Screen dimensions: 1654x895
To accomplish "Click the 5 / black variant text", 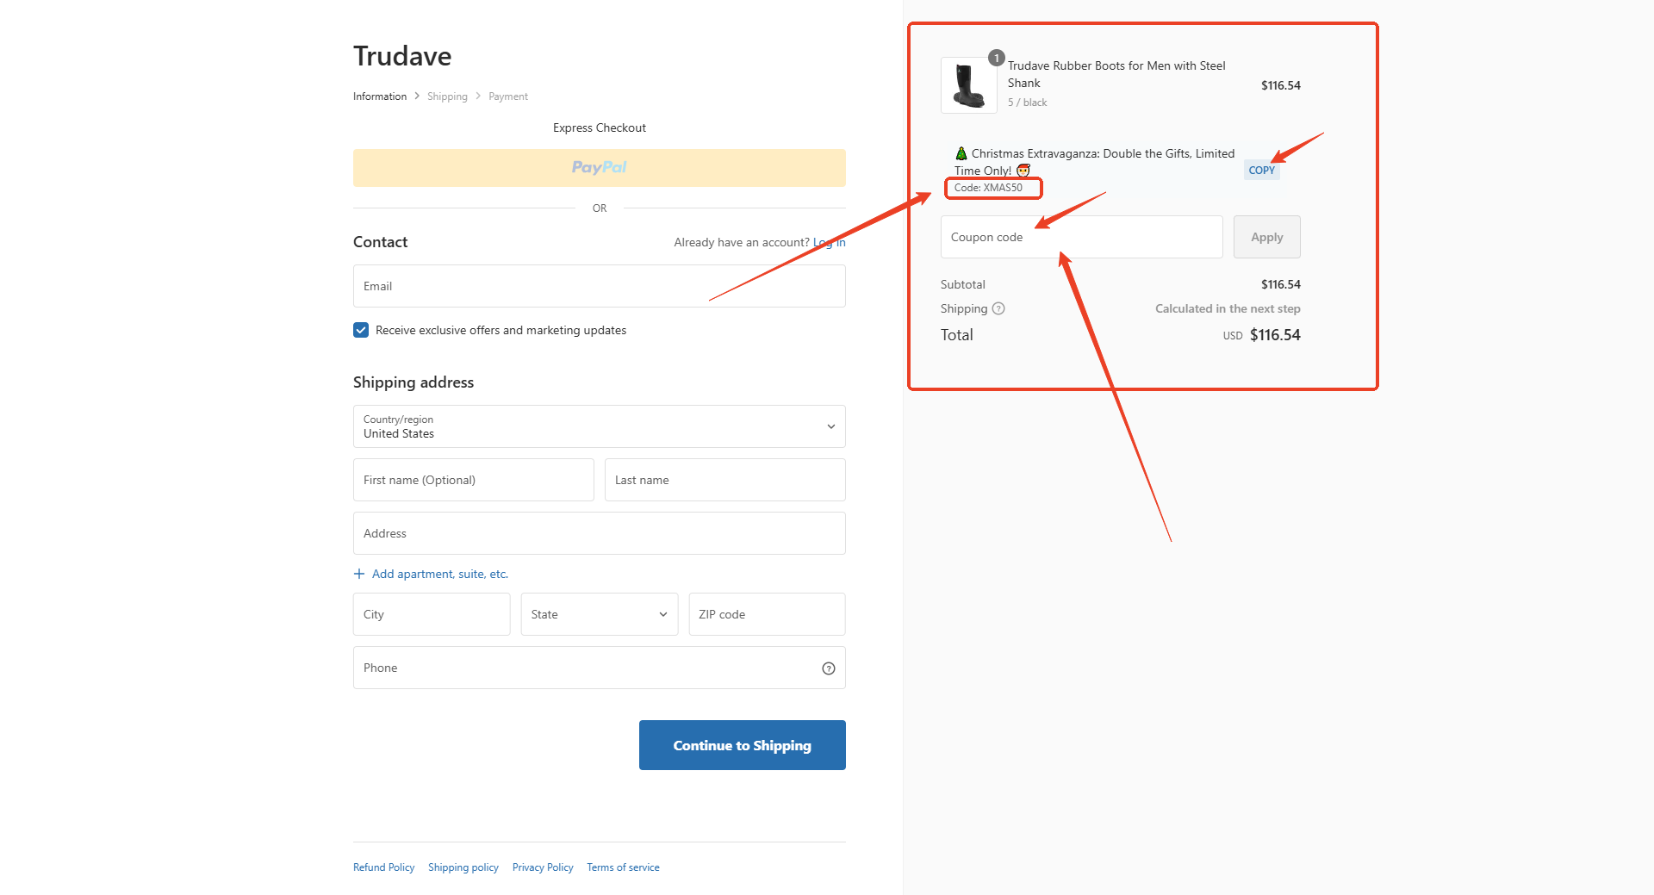I will coord(1028,103).
